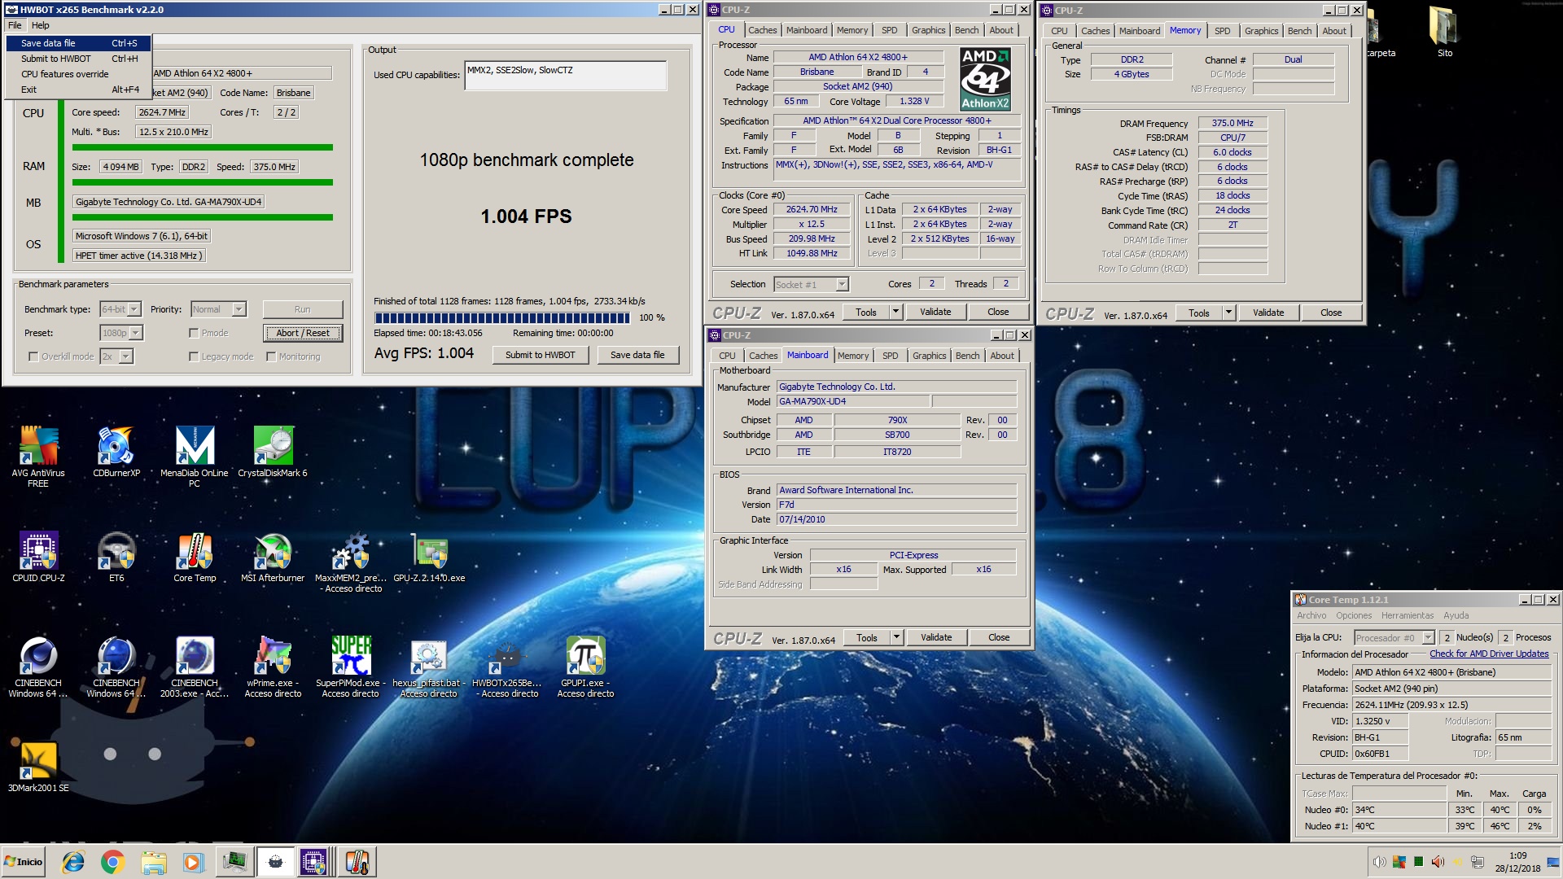The height and width of the screenshot is (879, 1563).
Task: Click the taskbar clock showing 1:09
Action: [x=1517, y=862]
